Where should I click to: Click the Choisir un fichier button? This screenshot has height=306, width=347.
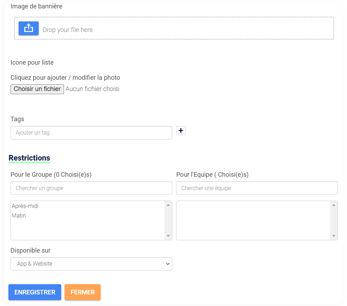point(37,89)
